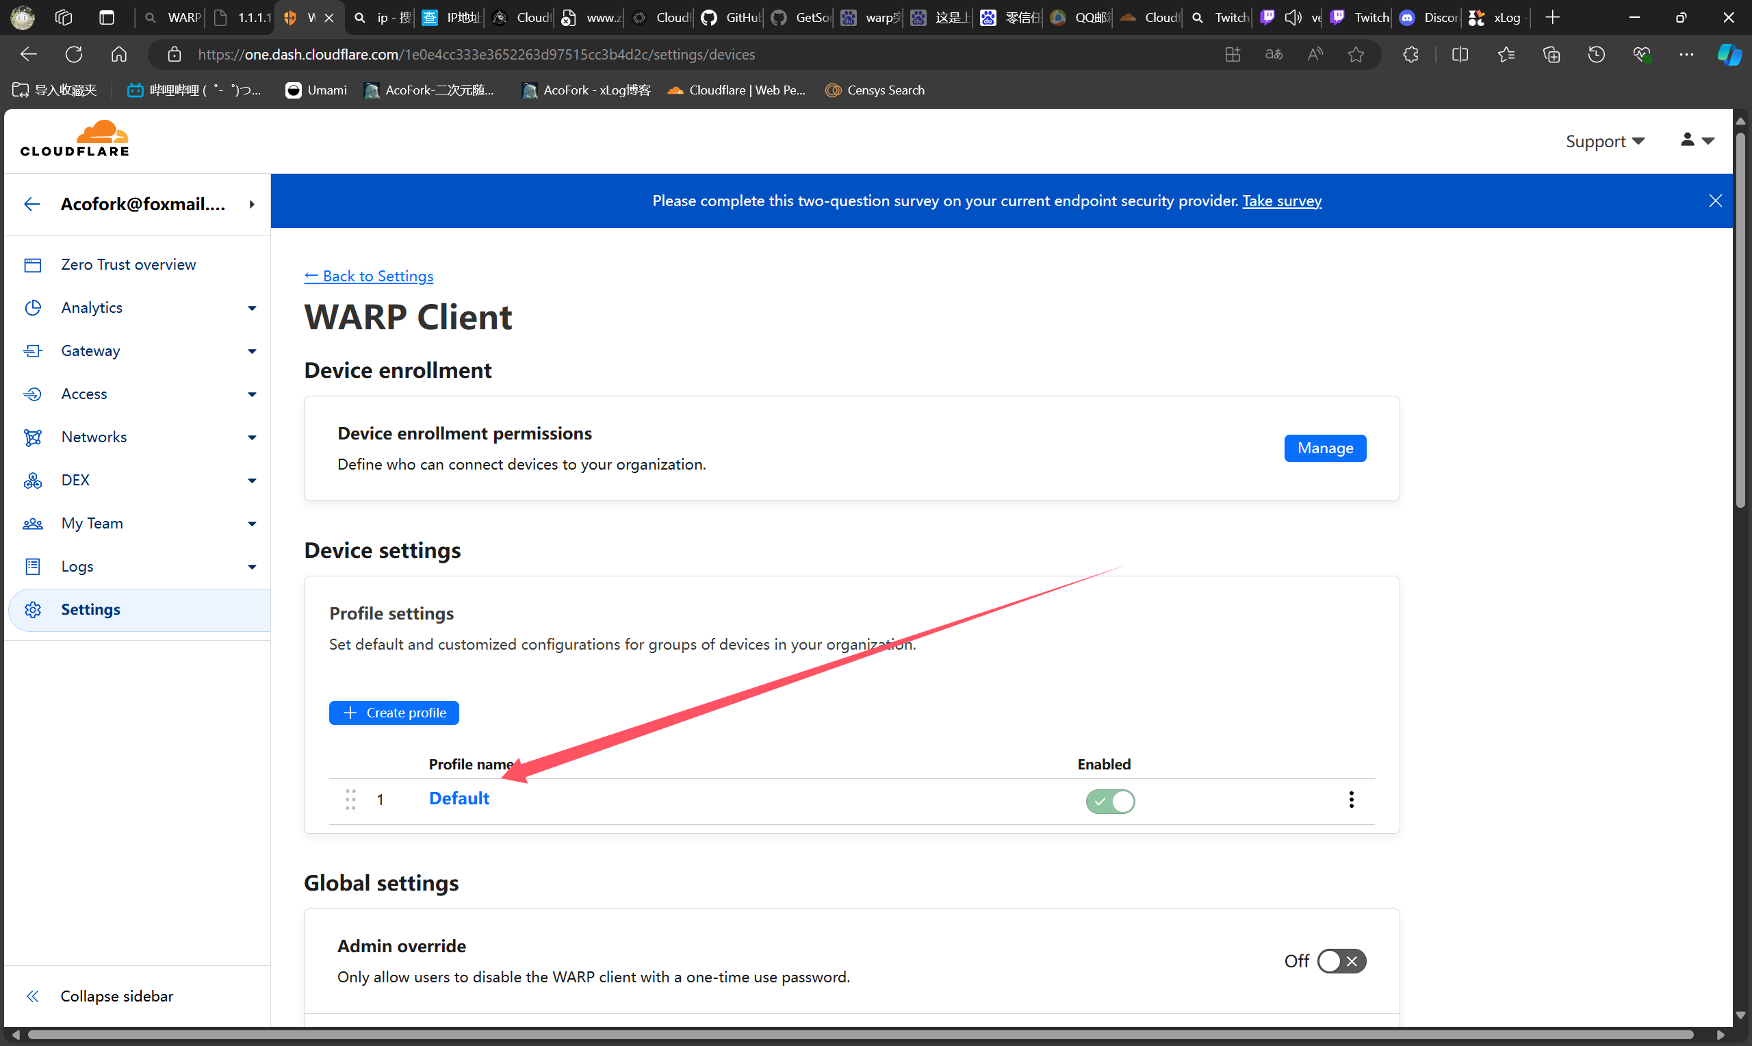
Task: Expand the My Team sidebar section
Action: point(251,524)
